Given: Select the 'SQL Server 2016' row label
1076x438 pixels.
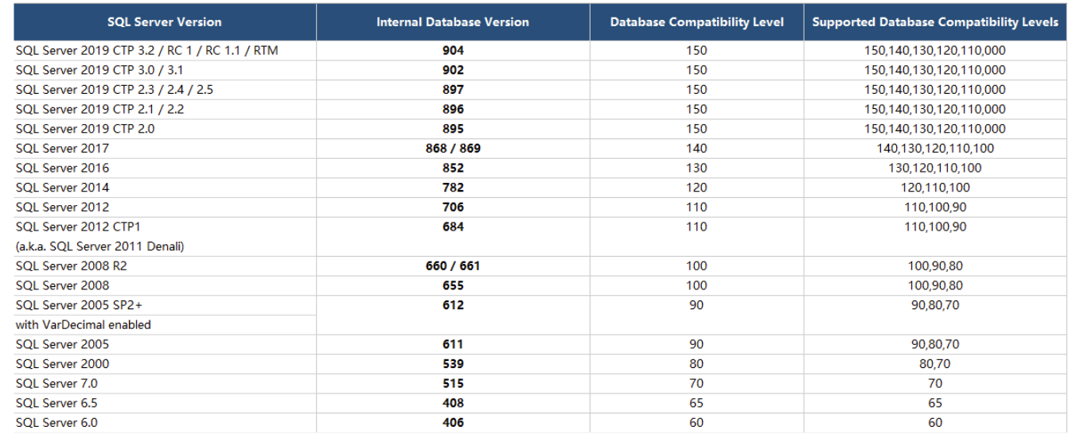Looking at the screenshot, I should 62,168.
